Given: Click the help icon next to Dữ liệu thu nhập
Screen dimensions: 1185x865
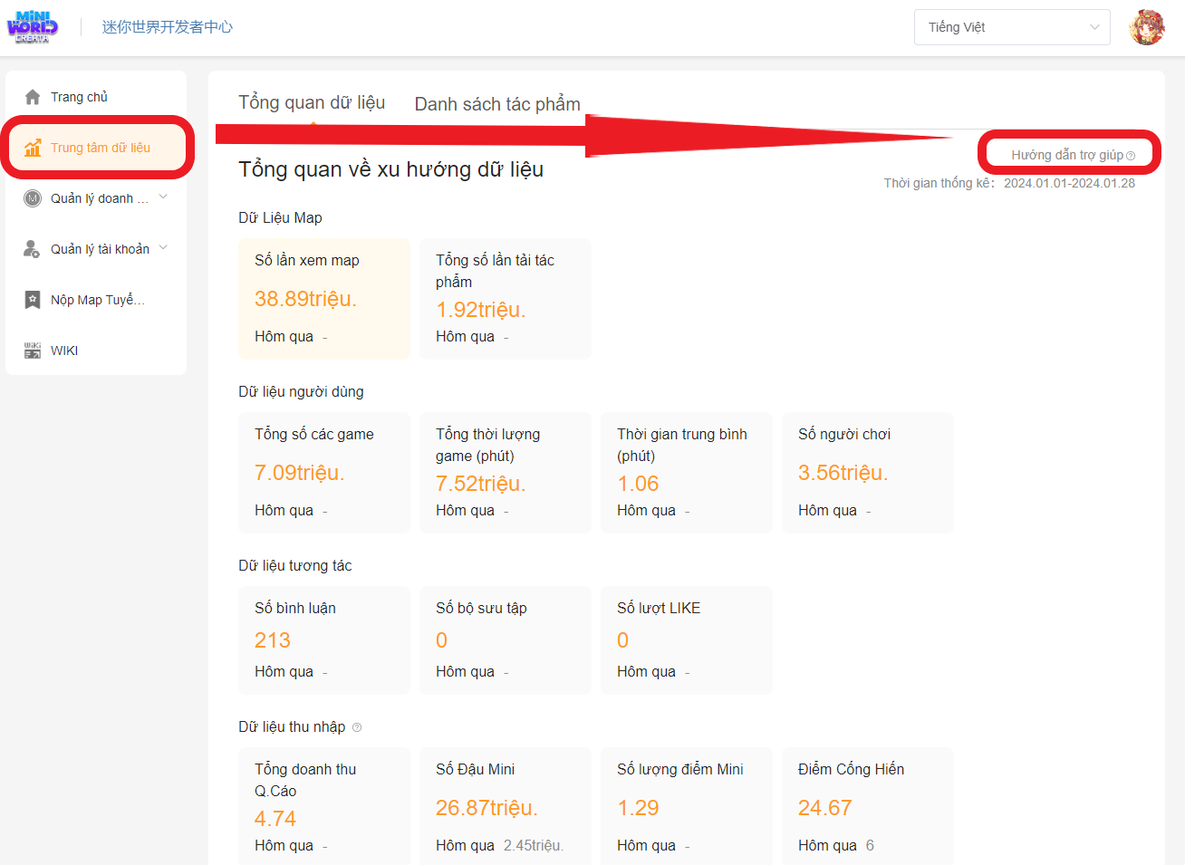Looking at the screenshot, I should coord(357,727).
